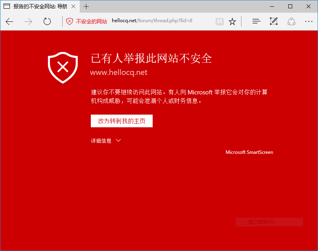Open the Hub lines icon
The image size is (318, 251).
[x=257, y=21]
